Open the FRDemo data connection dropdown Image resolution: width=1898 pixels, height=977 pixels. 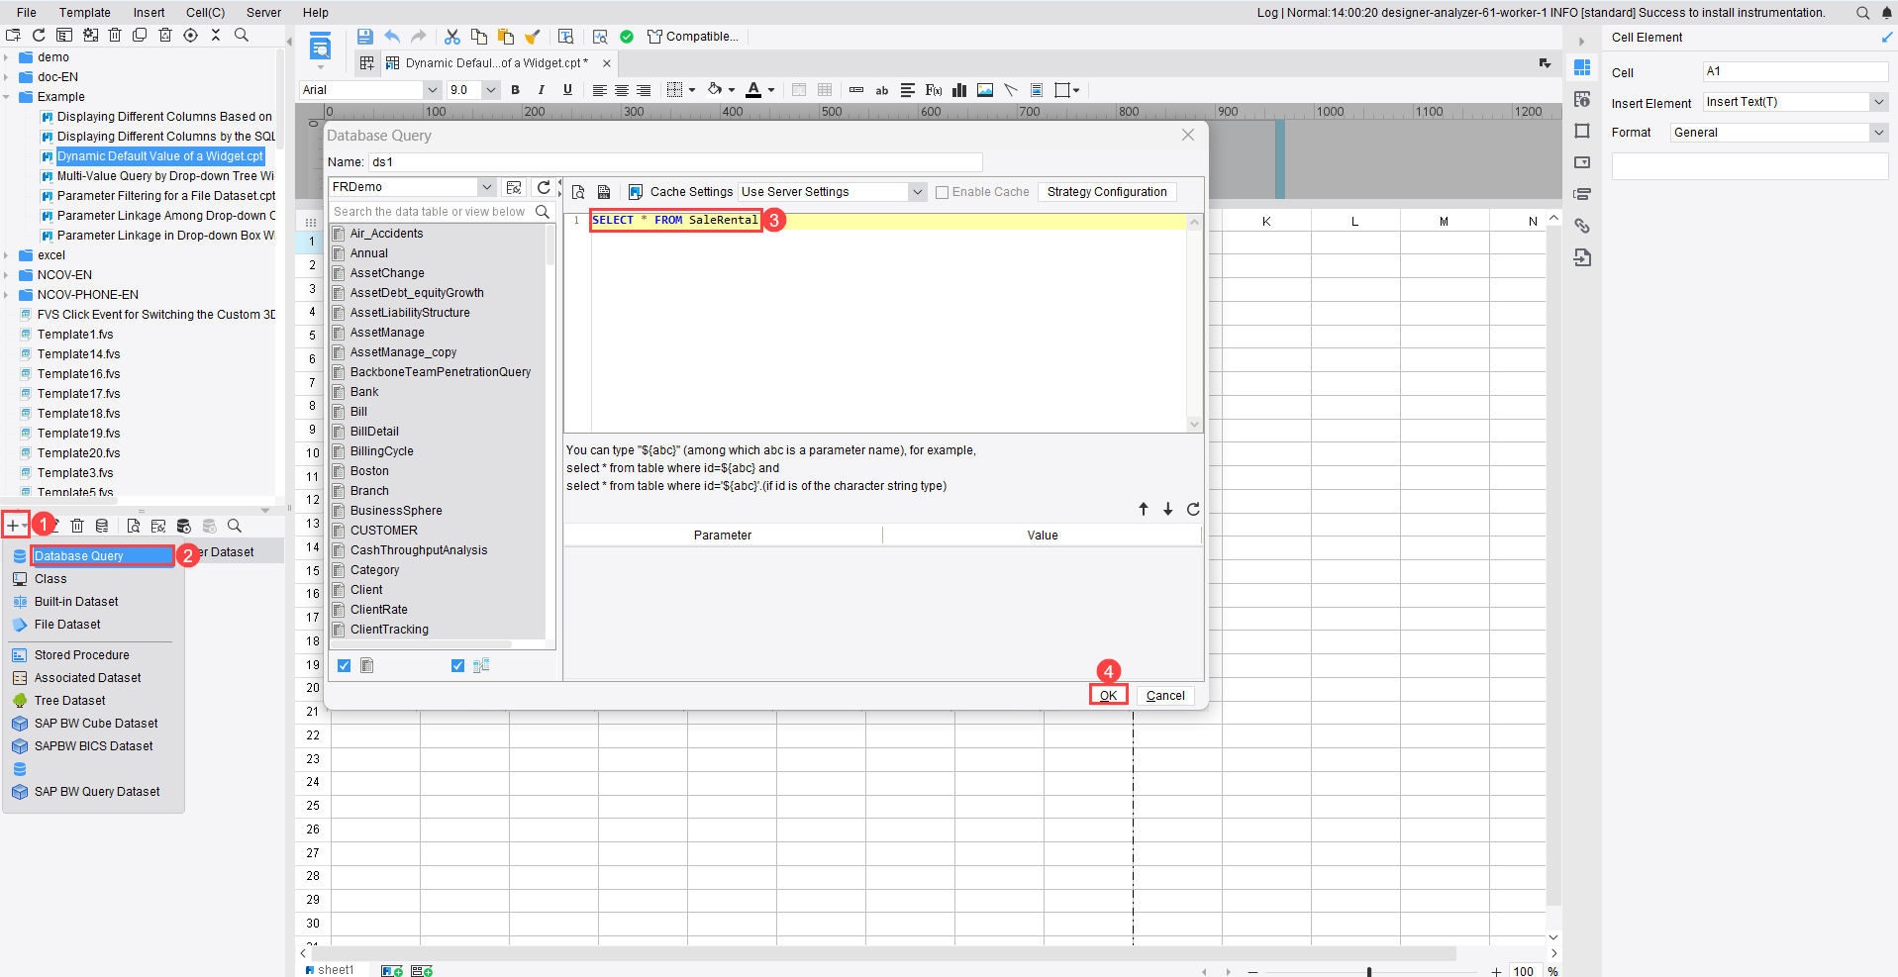coord(412,187)
